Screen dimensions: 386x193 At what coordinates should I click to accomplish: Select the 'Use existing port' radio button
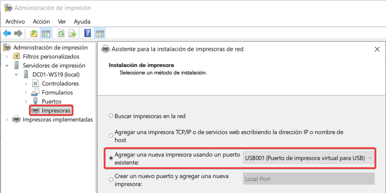(111, 158)
